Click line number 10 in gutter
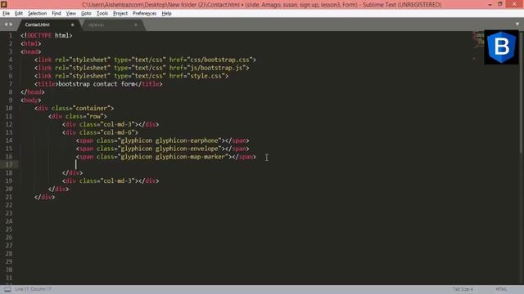The image size is (524, 294). click(9, 108)
